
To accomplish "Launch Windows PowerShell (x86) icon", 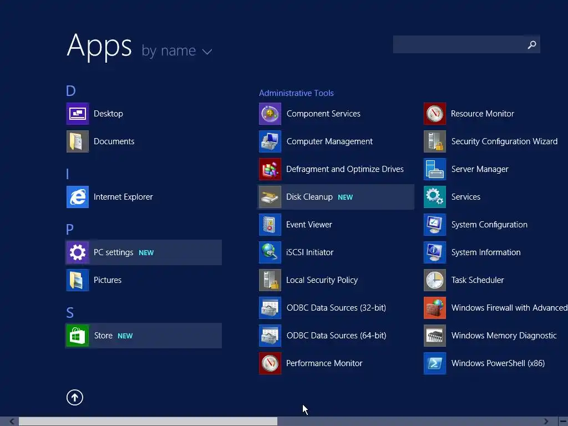I will 435,363.
